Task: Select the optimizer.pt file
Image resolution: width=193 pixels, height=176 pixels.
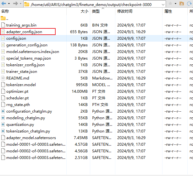Action: pyautogui.click(x=17, y=91)
